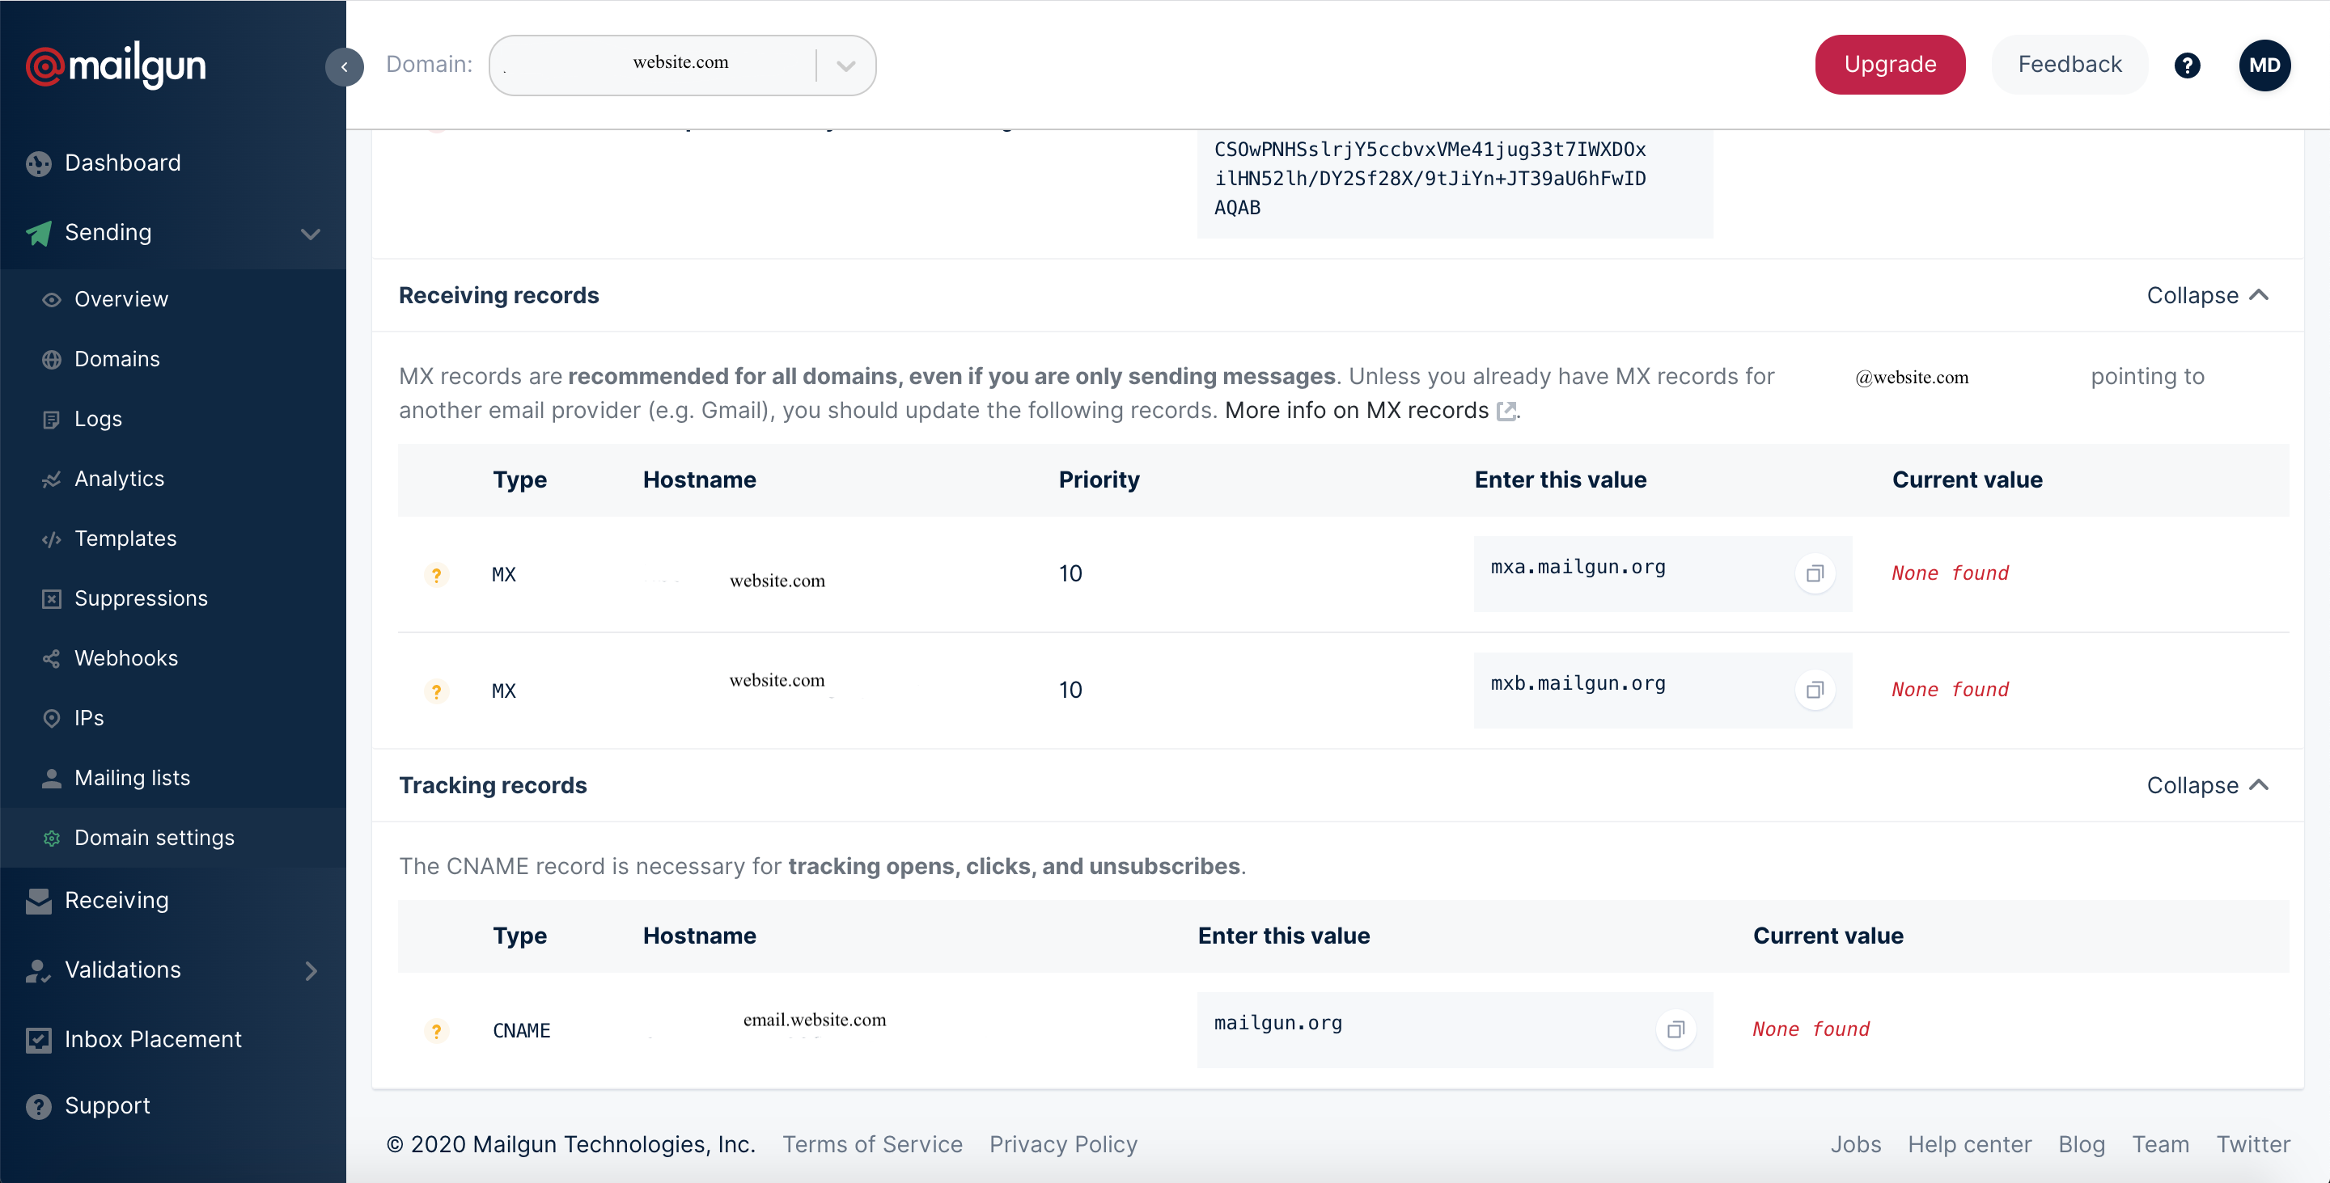Collapse the Tracking records section
Screen dimensions: 2330x1183
[2207, 785]
